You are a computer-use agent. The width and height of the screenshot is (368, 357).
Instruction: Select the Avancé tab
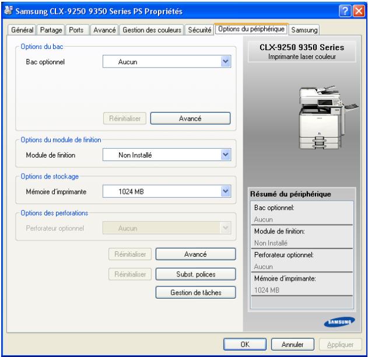pos(104,30)
